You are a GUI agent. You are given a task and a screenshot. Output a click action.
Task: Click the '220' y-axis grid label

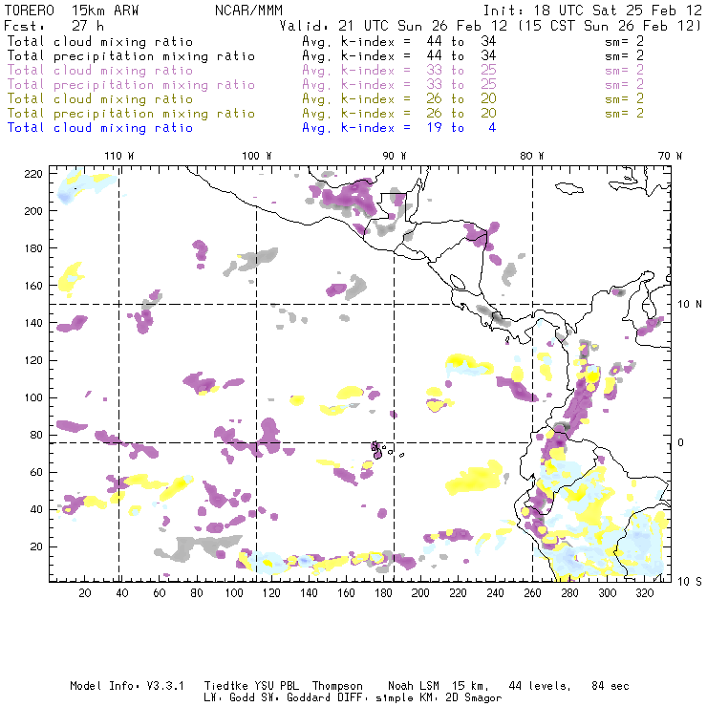33,174
